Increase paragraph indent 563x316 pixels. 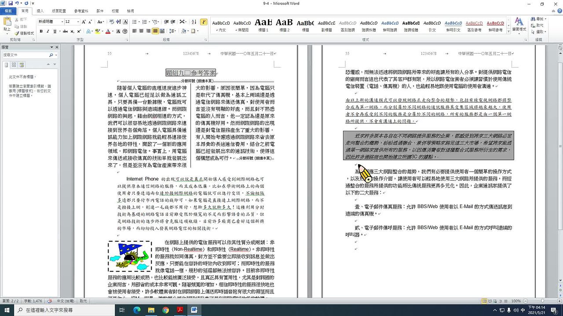pos(173,22)
